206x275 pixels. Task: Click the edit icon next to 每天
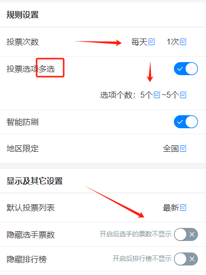(x=151, y=42)
